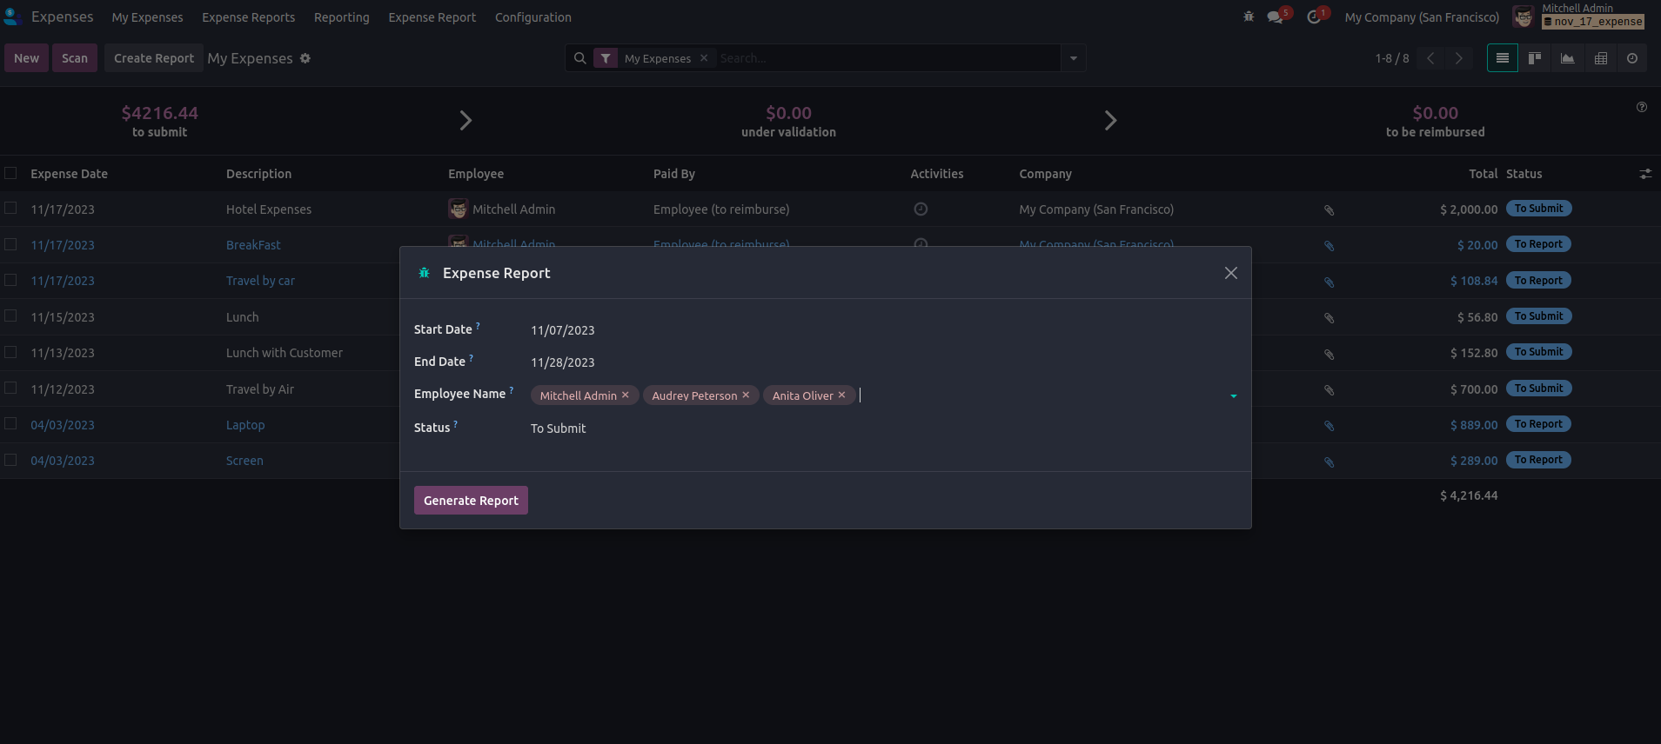The width and height of the screenshot is (1661, 744).
Task: Filter by under validation amount
Action: [788, 121]
